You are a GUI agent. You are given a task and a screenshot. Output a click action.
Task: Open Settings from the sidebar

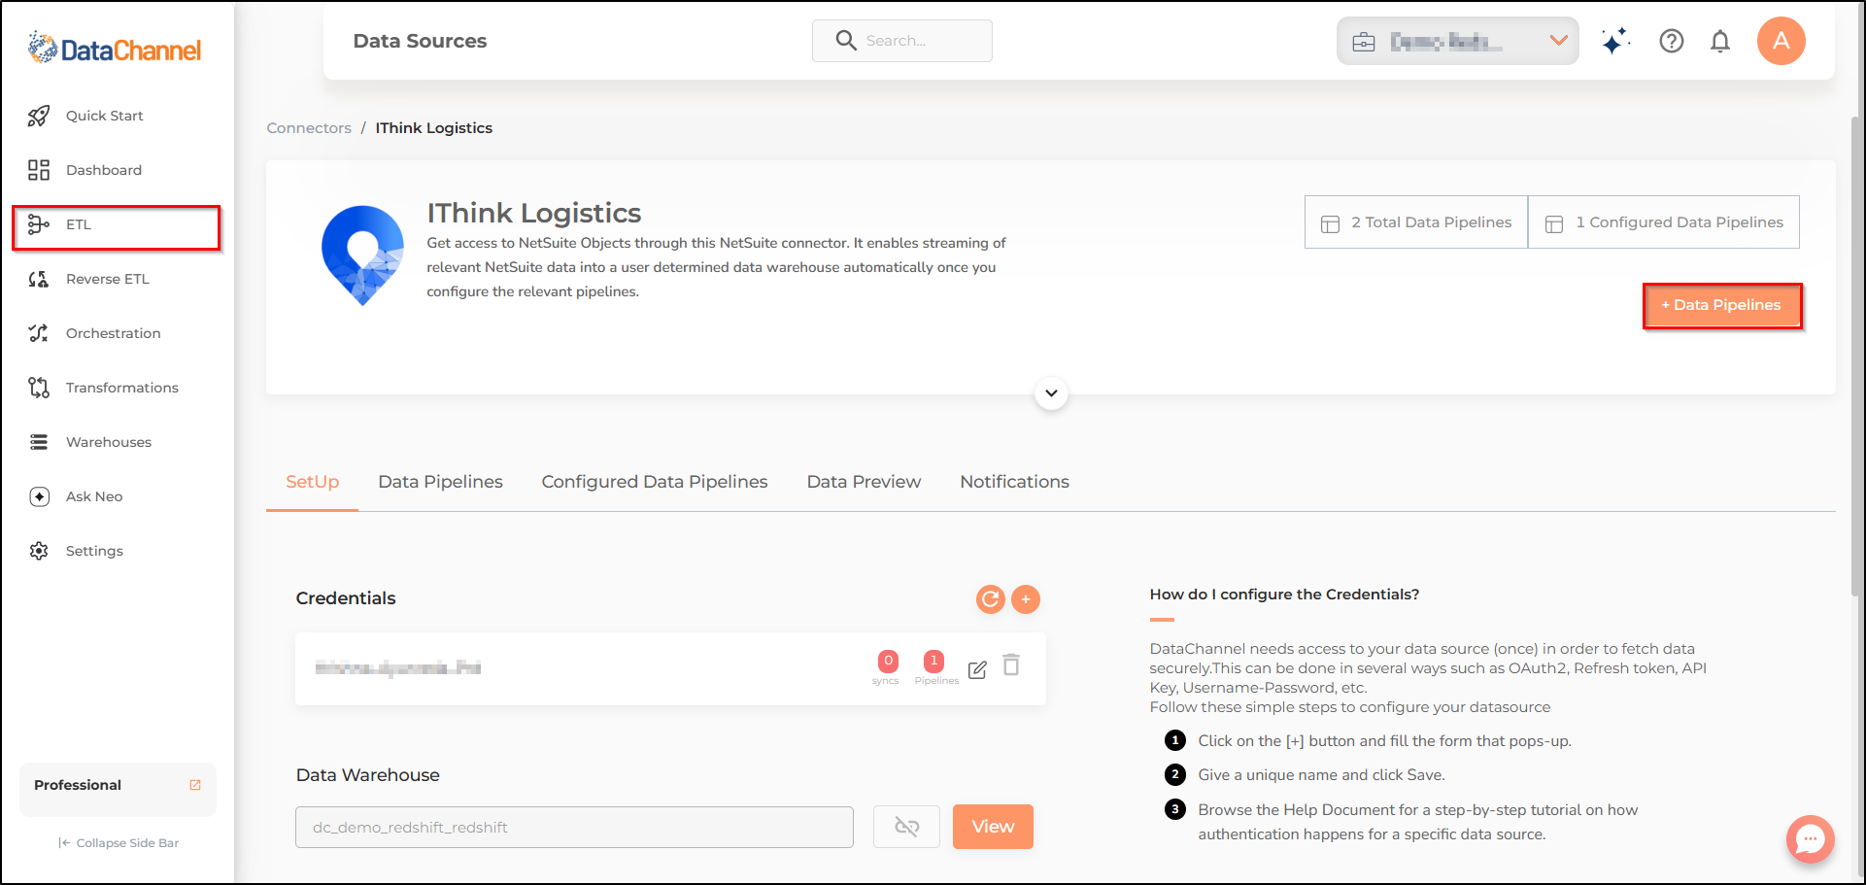(x=94, y=551)
